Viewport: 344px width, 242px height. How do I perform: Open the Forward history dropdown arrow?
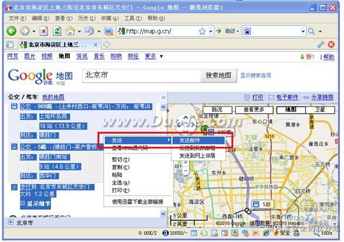point(34,31)
